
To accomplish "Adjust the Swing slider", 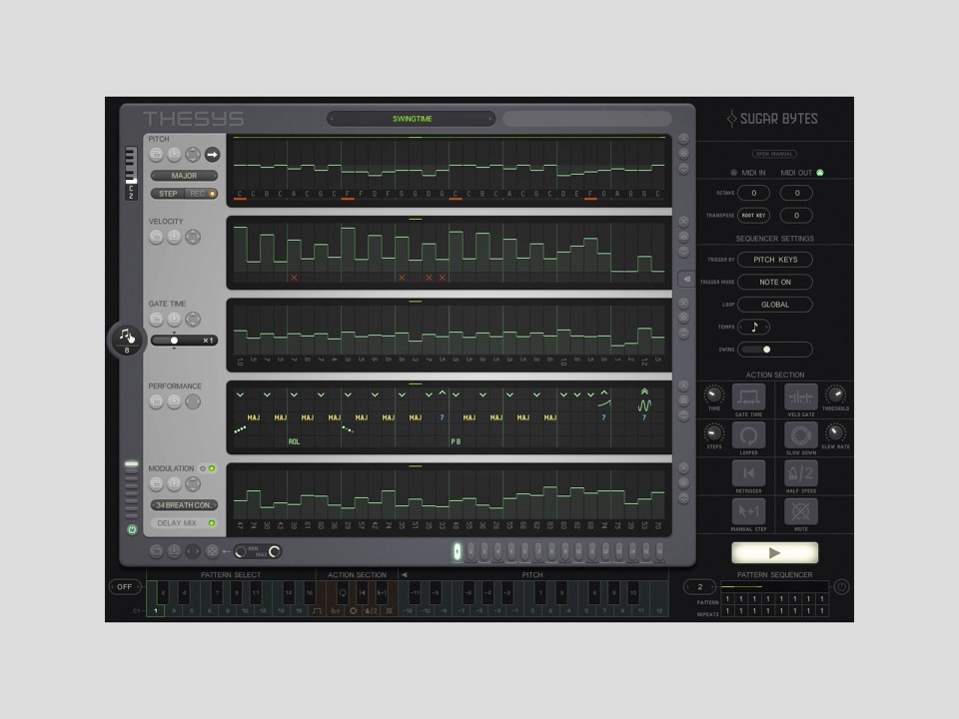I will click(x=775, y=350).
